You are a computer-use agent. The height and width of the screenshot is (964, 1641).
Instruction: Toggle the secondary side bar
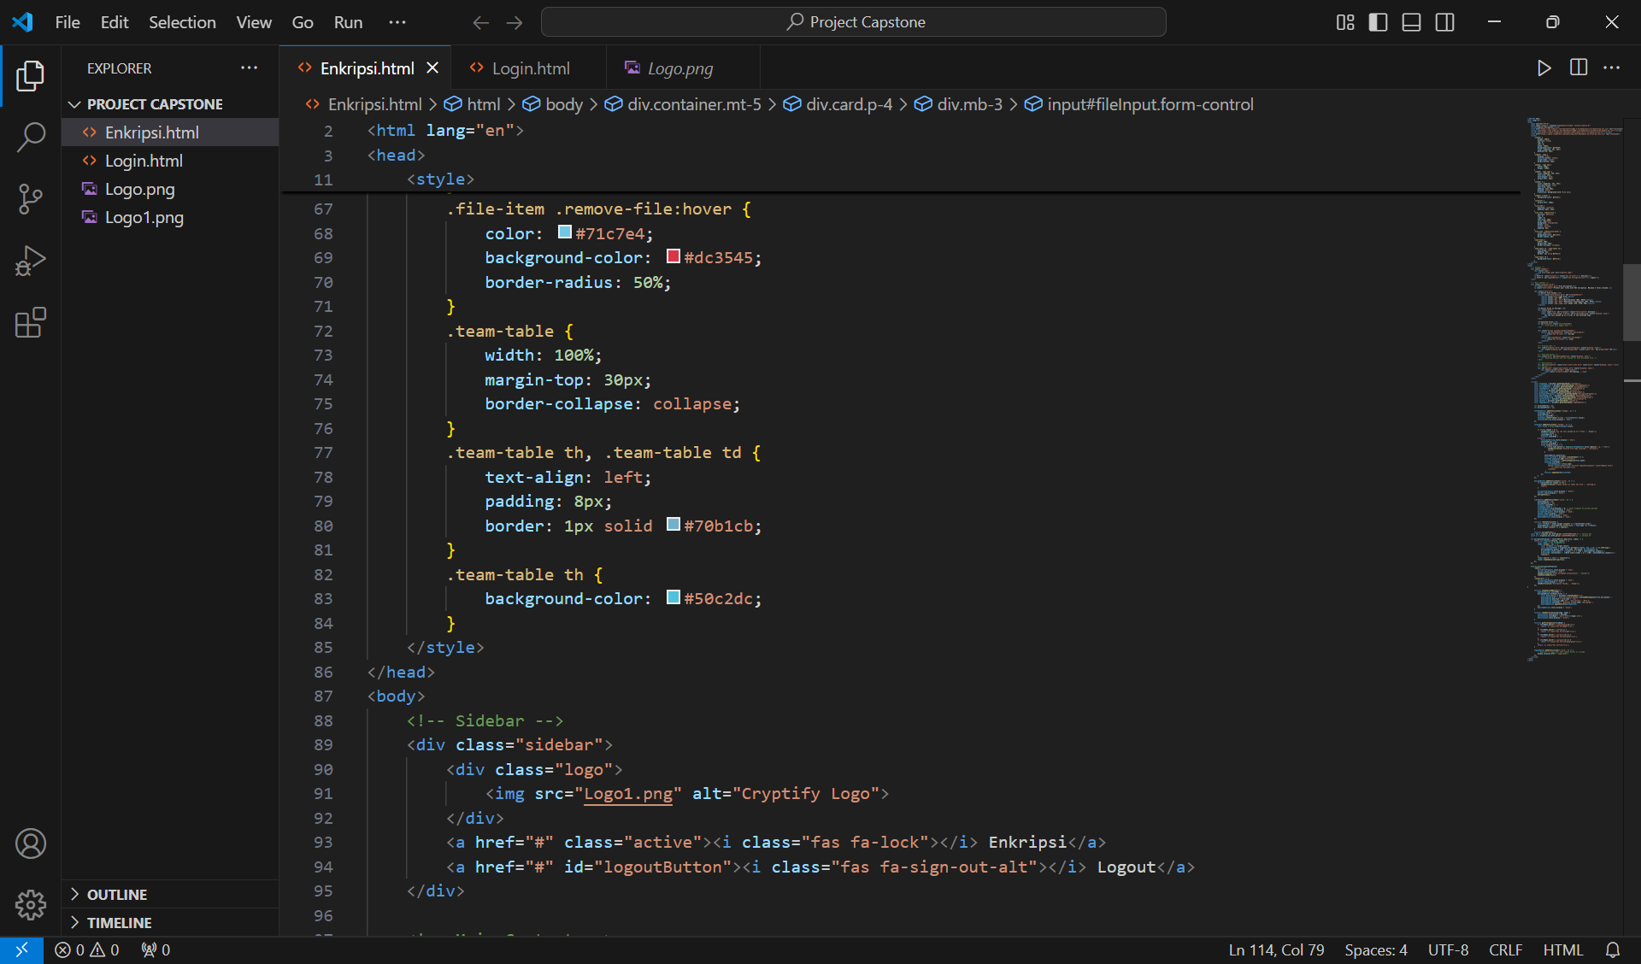click(x=1445, y=22)
